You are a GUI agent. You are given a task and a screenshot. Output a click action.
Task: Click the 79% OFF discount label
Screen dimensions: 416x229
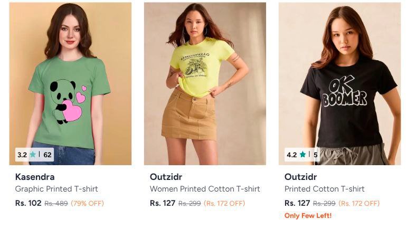click(88, 203)
